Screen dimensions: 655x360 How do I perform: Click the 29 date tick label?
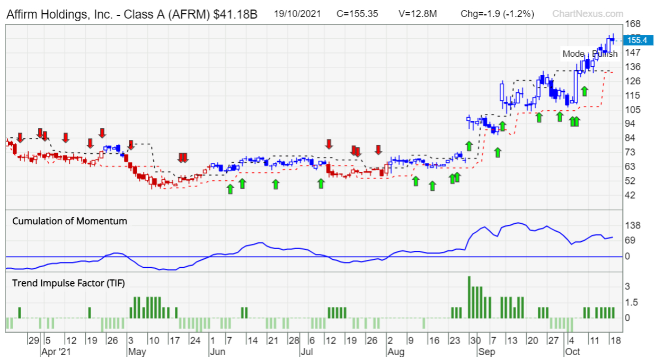pyautogui.click(x=33, y=340)
